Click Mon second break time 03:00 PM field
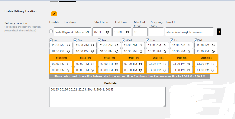 pos(85,70)
